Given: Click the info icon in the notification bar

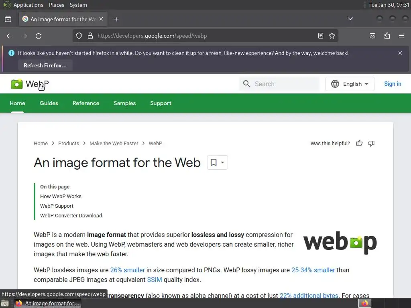Looking at the screenshot, I should tap(11, 53).
